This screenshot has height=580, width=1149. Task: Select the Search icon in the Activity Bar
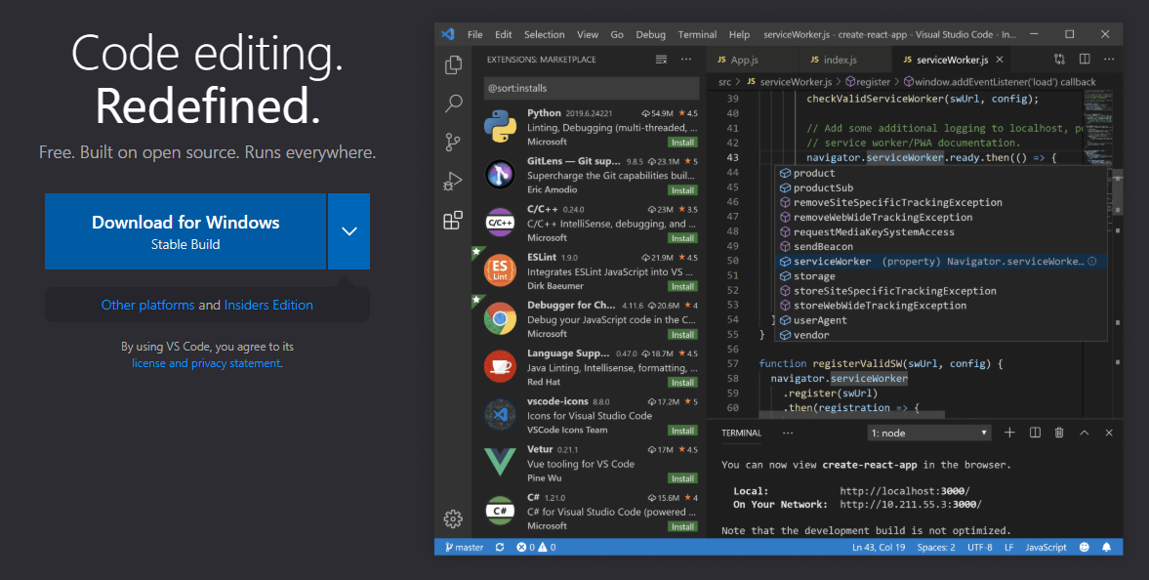pos(452,103)
